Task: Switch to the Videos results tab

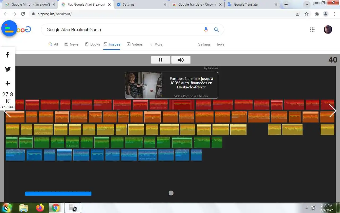Action: coord(135,44)
